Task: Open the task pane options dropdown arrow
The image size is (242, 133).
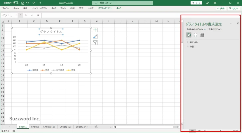Action: [x=231, y=23]
